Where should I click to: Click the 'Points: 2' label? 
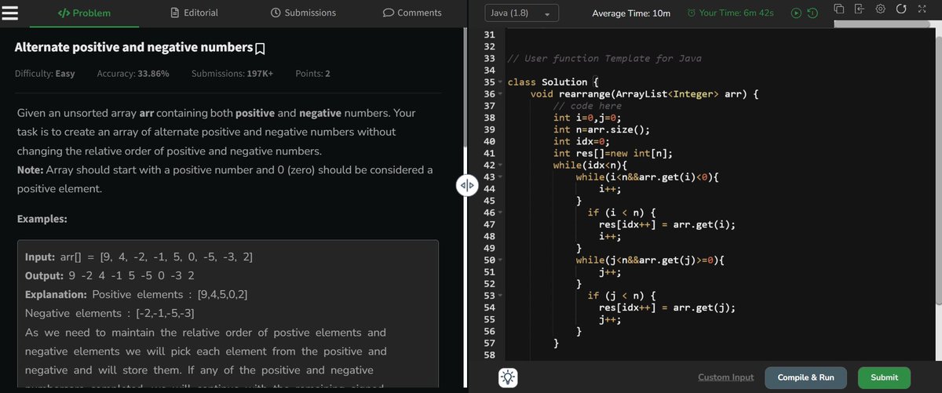[312, 73]
